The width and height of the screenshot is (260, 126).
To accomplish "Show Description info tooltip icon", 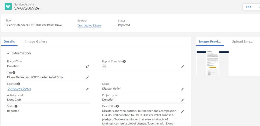I will pos(117,106).
